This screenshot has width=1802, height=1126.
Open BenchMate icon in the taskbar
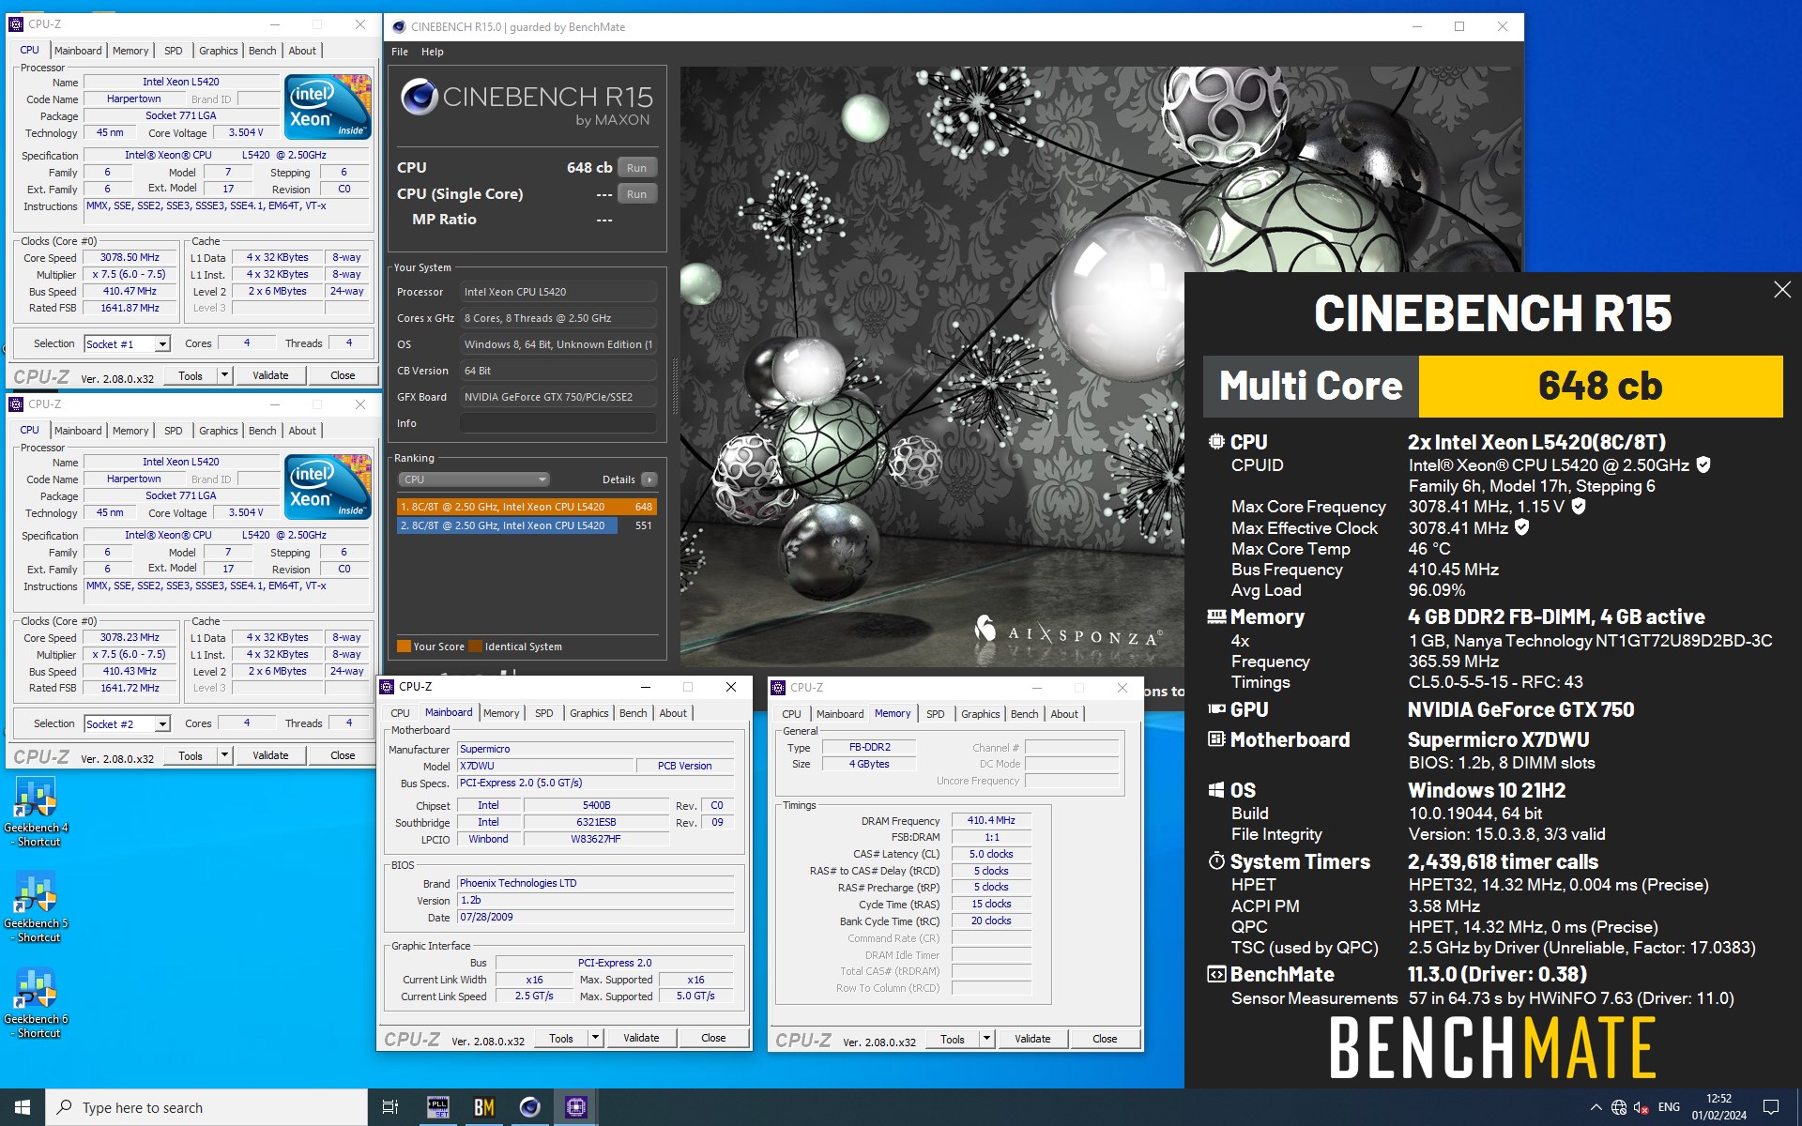[x=484, y=1107]
